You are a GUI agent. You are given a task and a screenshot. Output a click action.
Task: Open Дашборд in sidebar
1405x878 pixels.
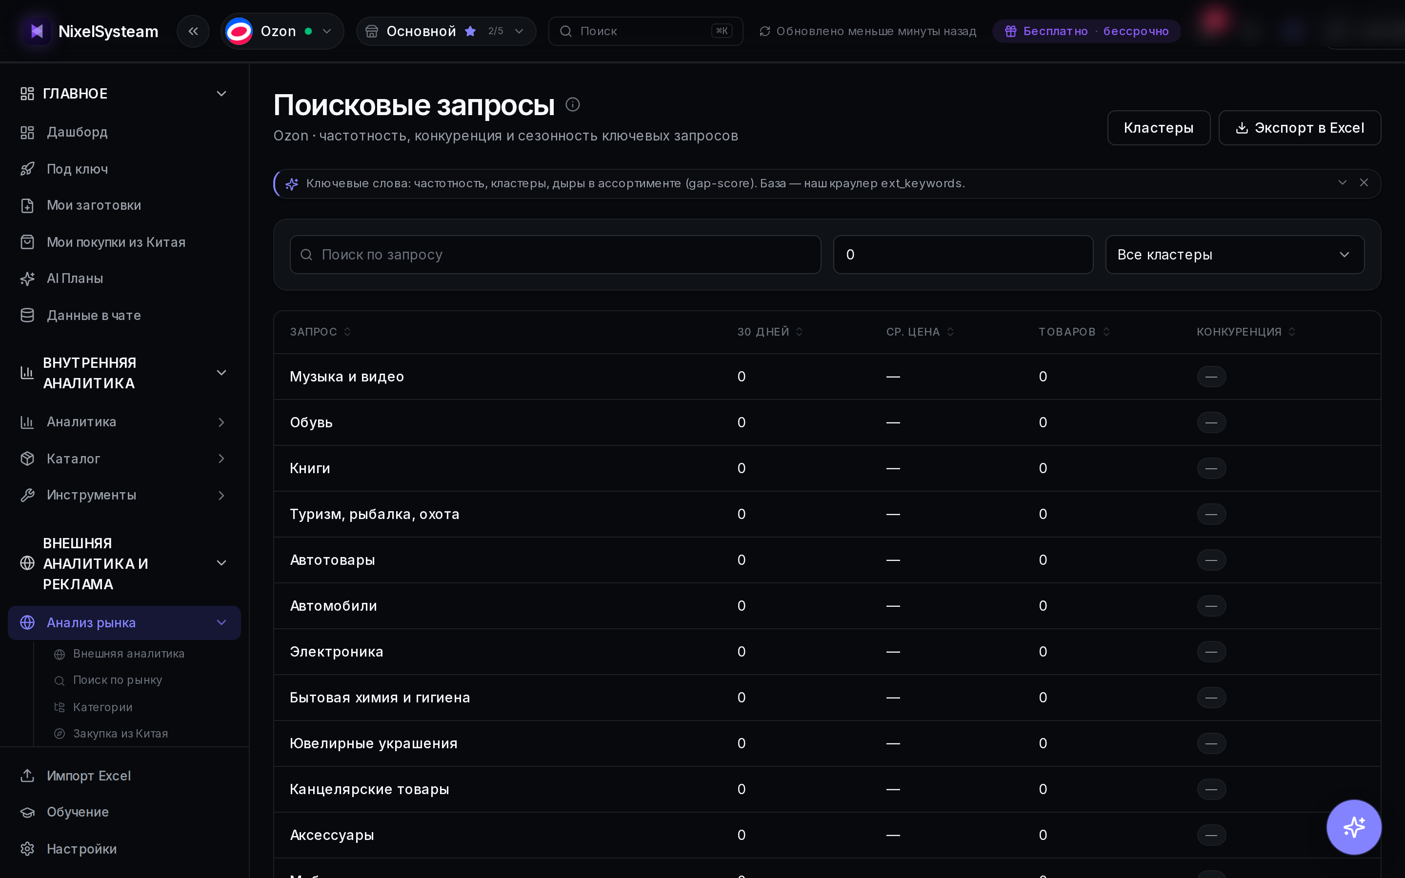[x=123, y=132]
